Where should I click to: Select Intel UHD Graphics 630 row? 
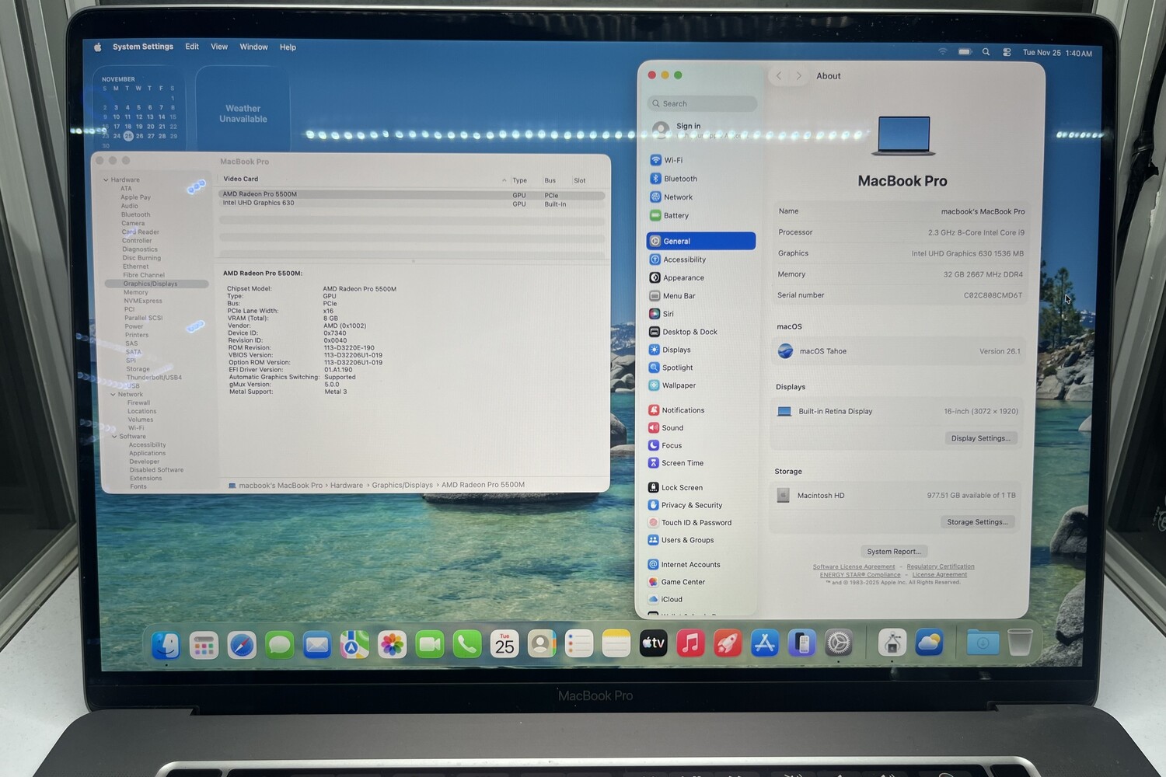(x=259, y=204)
